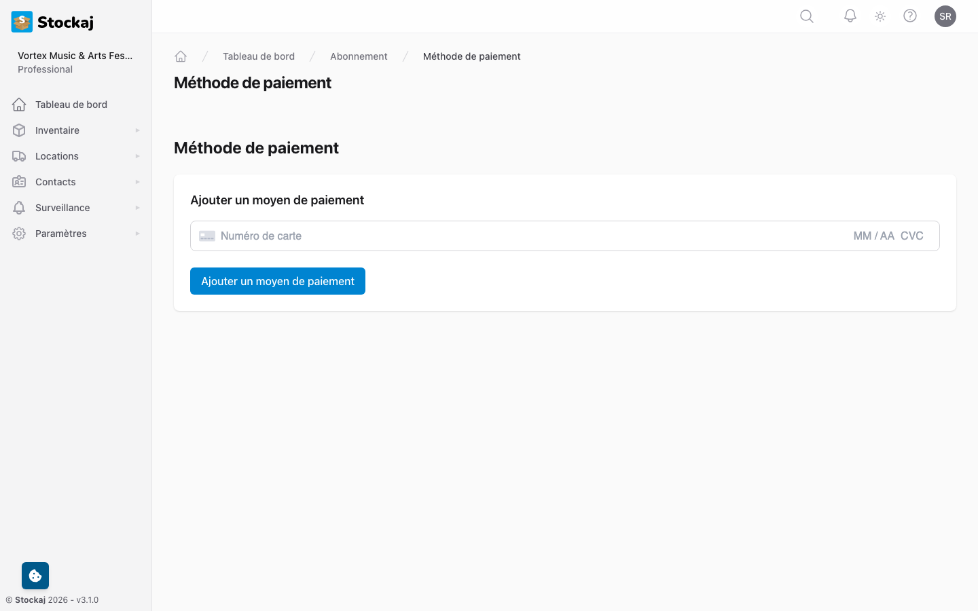Open the search magnifier icon

806,16
